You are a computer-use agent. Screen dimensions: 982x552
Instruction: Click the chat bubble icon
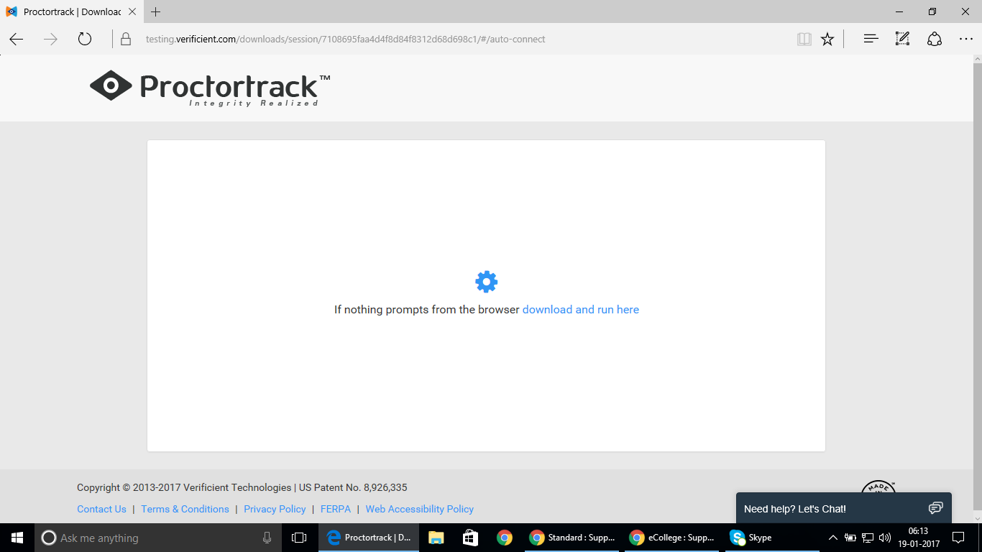click(x=935, y=508)
